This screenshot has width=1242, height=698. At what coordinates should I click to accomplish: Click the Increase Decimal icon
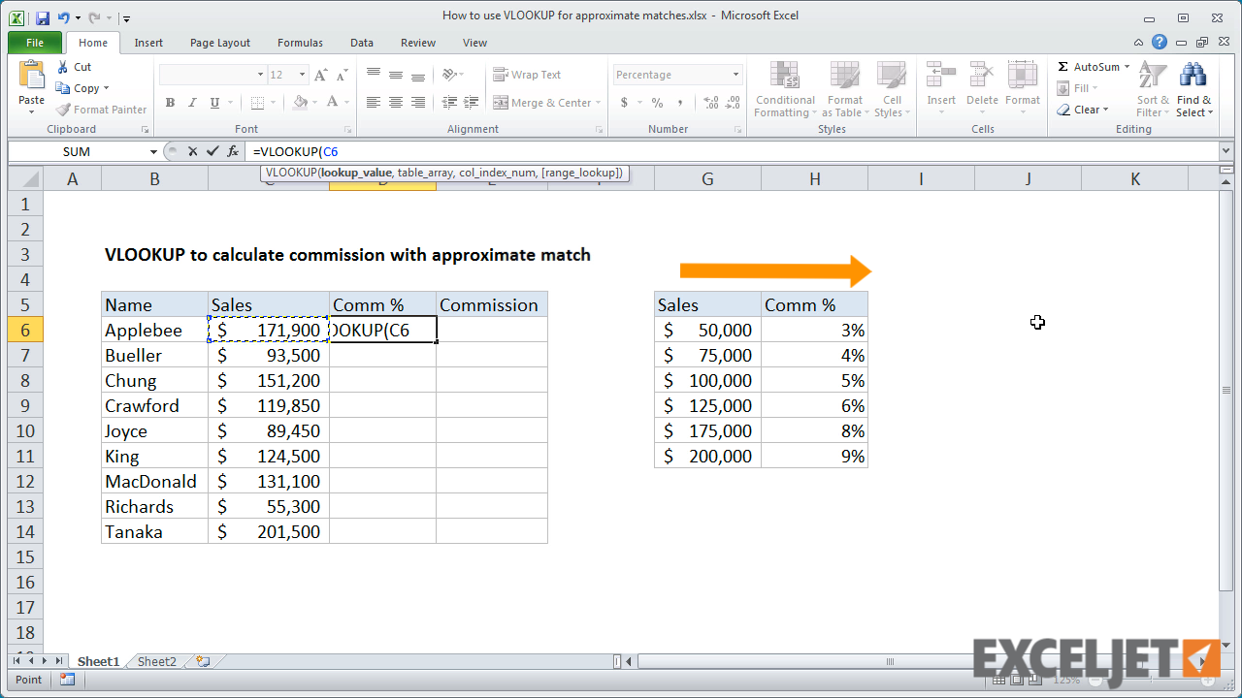[x=711, y=102]
